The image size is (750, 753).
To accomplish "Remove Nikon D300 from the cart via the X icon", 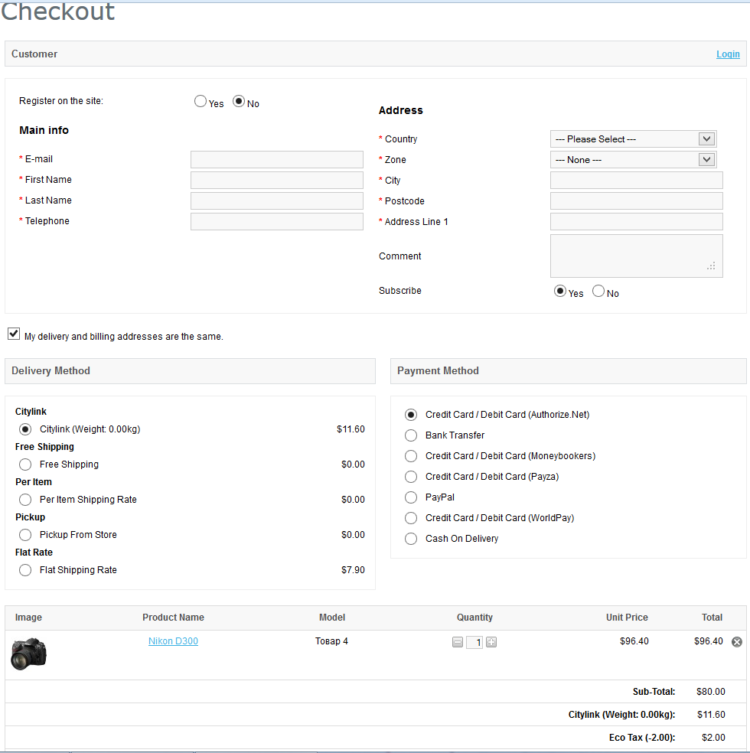I will (x=736, y=642).
